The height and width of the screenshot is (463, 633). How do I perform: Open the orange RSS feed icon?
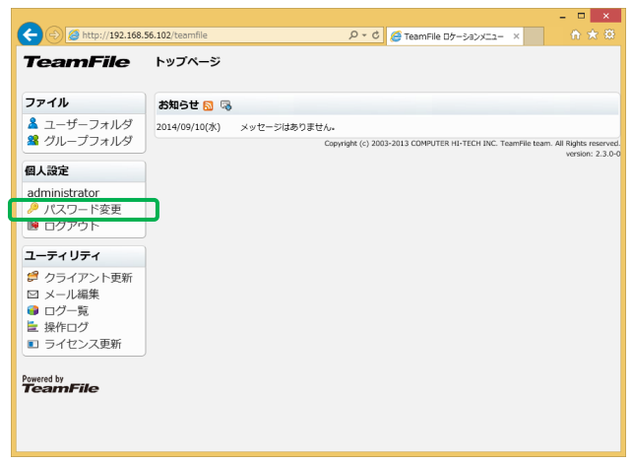click(x=209, y=105)
